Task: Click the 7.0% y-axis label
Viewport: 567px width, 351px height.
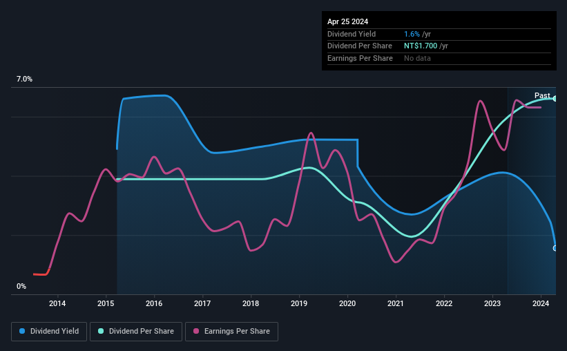Action: pyautogui.click(x=24, y=79)
